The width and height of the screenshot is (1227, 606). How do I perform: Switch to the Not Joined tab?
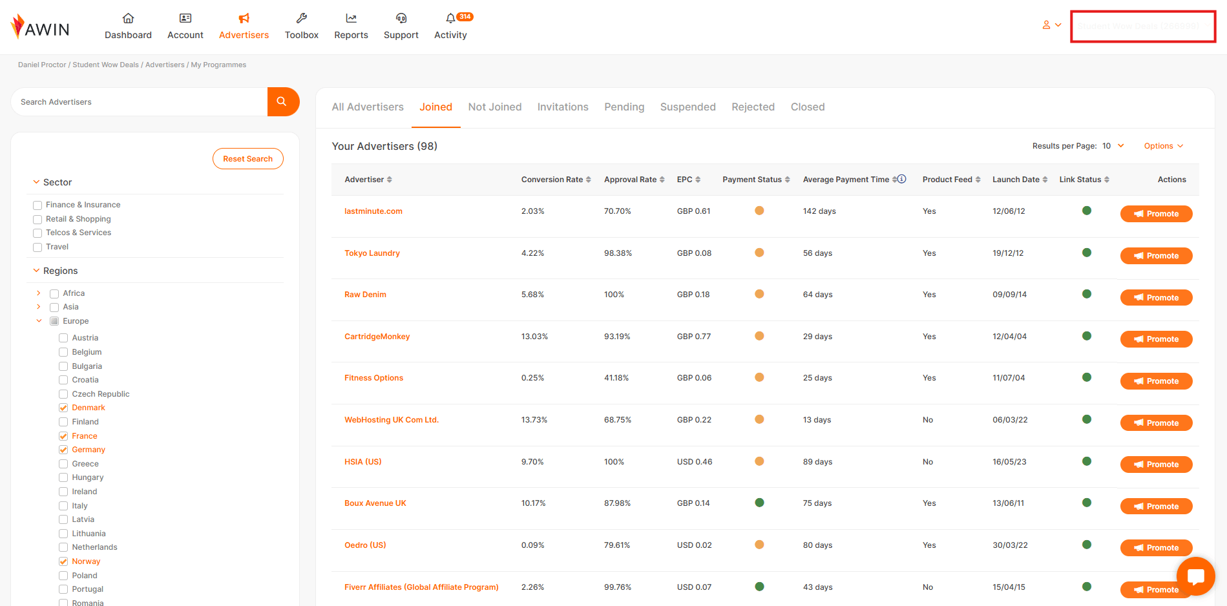[494, 107]
